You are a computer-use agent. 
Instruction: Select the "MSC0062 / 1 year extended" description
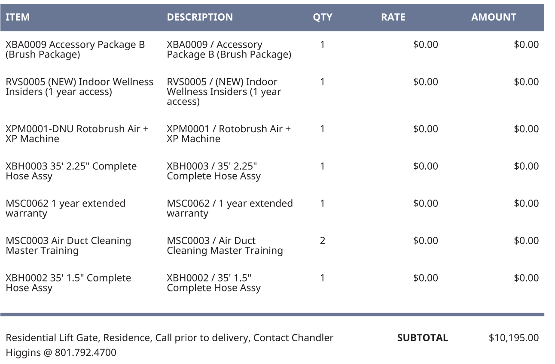(x=230, y=203)
